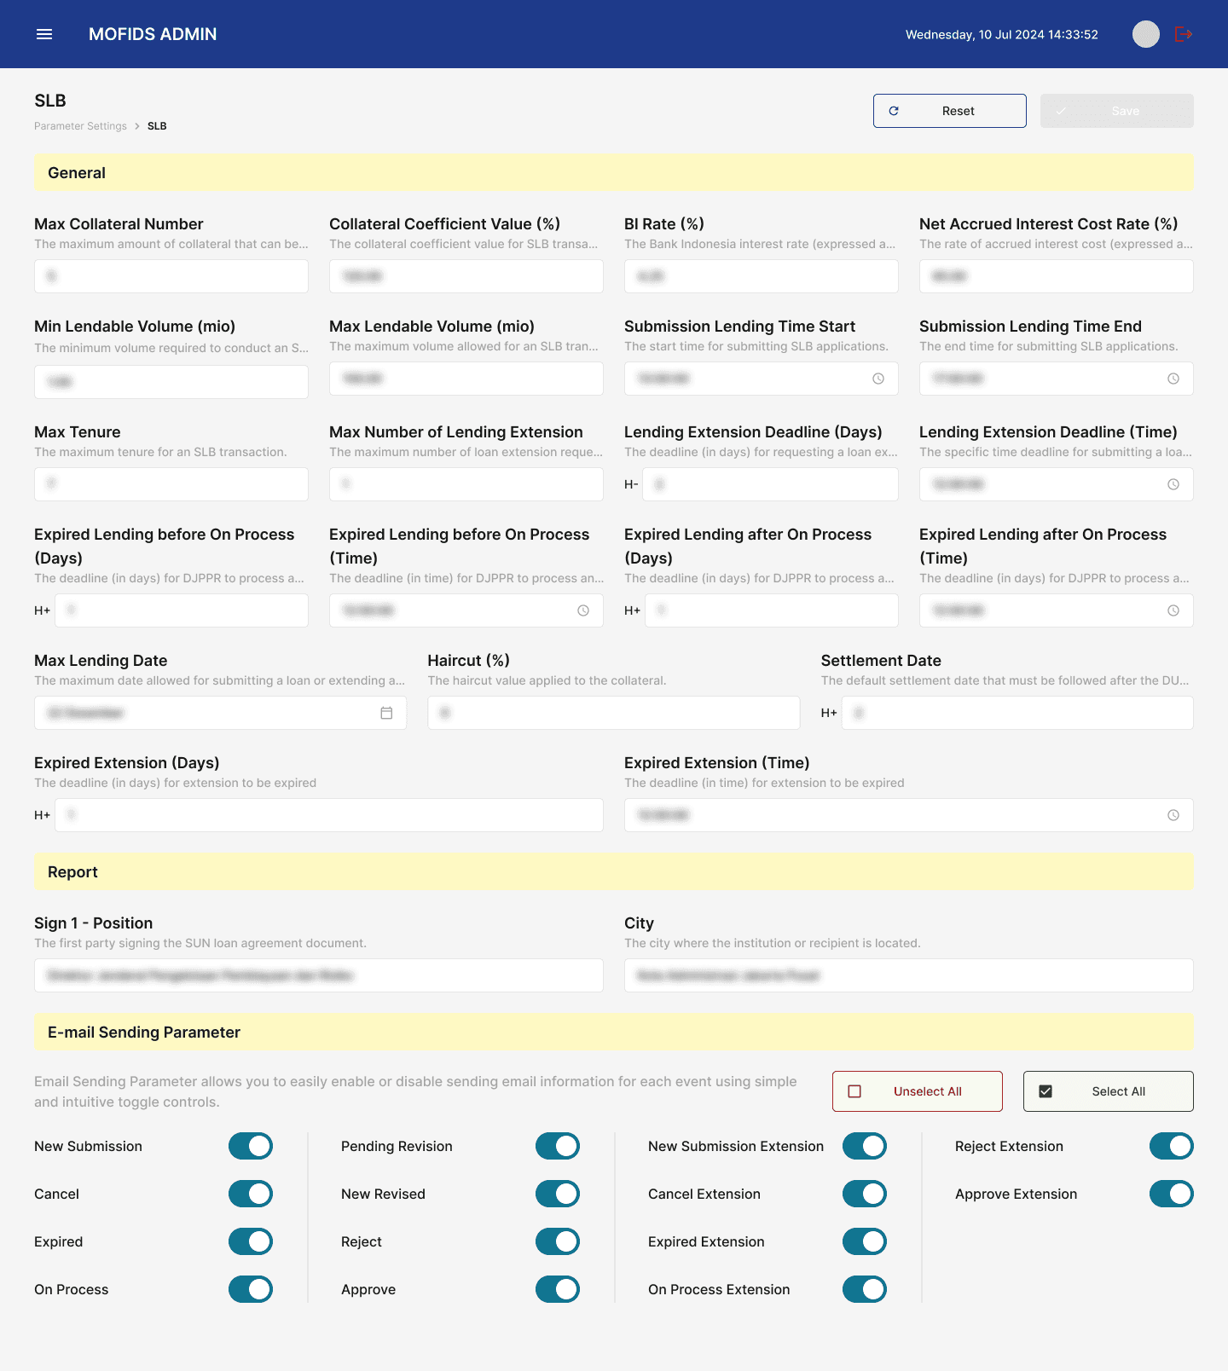Open clock picker for Submission Lending Time Start
Image resolution: width=1228 pixels, height=1371 pixels.
pyautogui.click(x=878, y=379)
